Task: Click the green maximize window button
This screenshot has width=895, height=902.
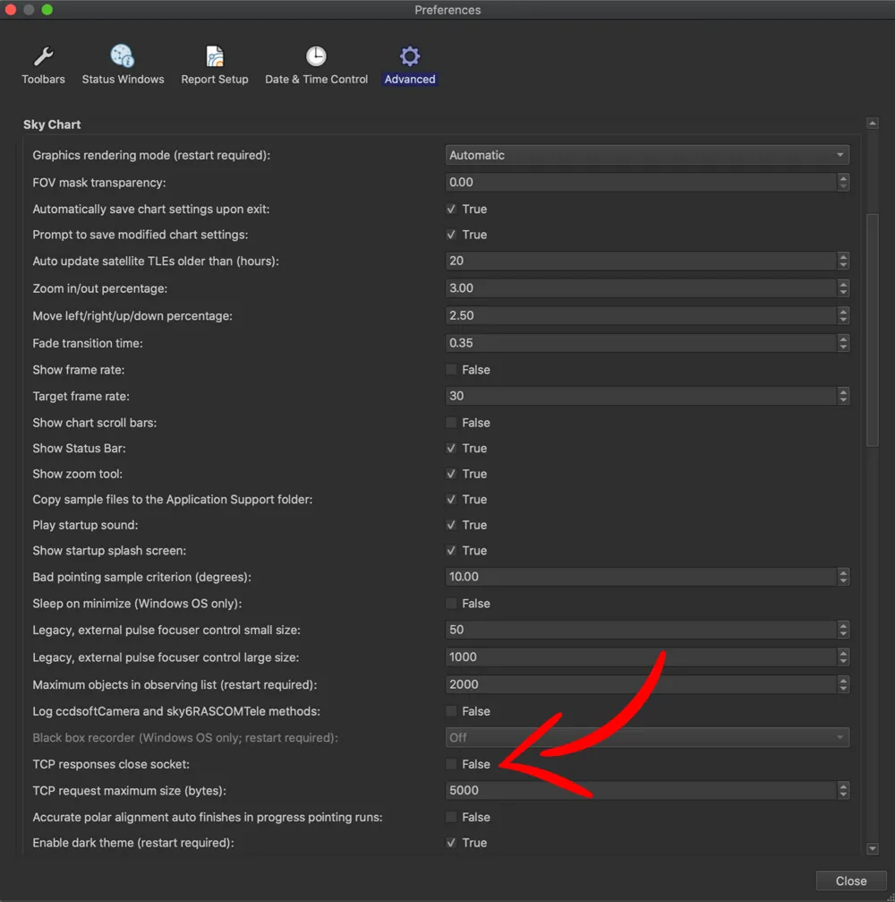Action: coord(47,10)
